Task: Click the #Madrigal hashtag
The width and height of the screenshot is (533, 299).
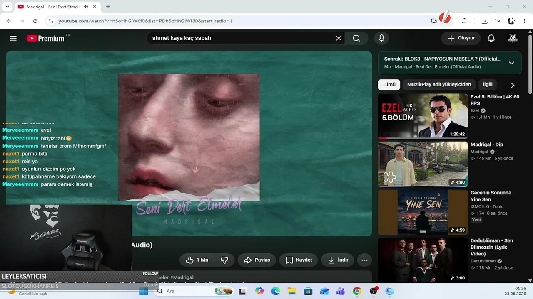Action: tap(182, 277)
